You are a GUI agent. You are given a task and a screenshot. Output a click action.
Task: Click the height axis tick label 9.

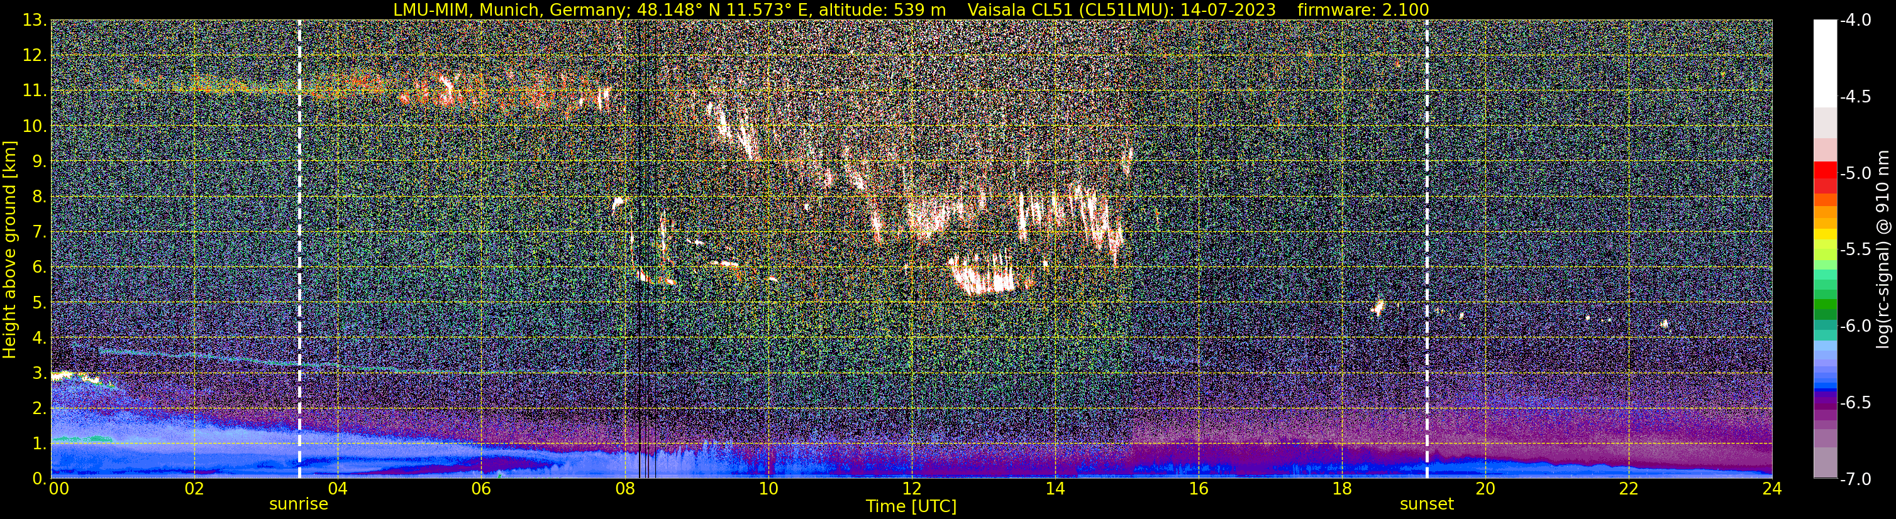[x=40, y=161]
